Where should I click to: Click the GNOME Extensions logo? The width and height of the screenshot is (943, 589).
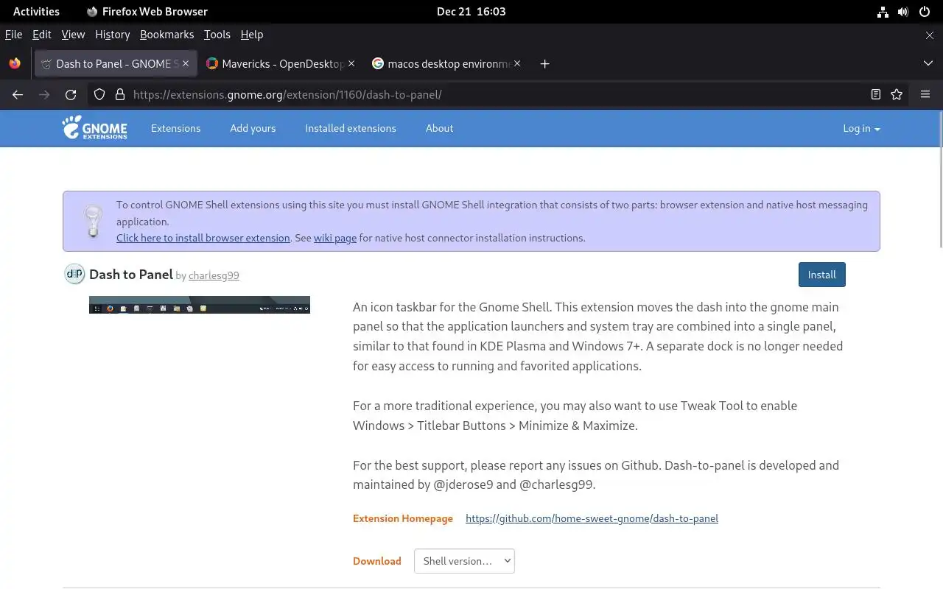point(94,127)
